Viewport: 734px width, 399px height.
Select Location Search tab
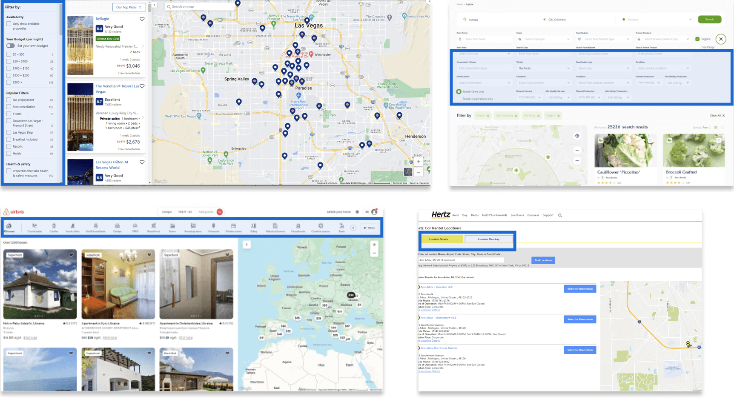point(441,239)
